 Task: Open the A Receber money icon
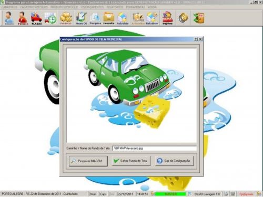point(138,18)
